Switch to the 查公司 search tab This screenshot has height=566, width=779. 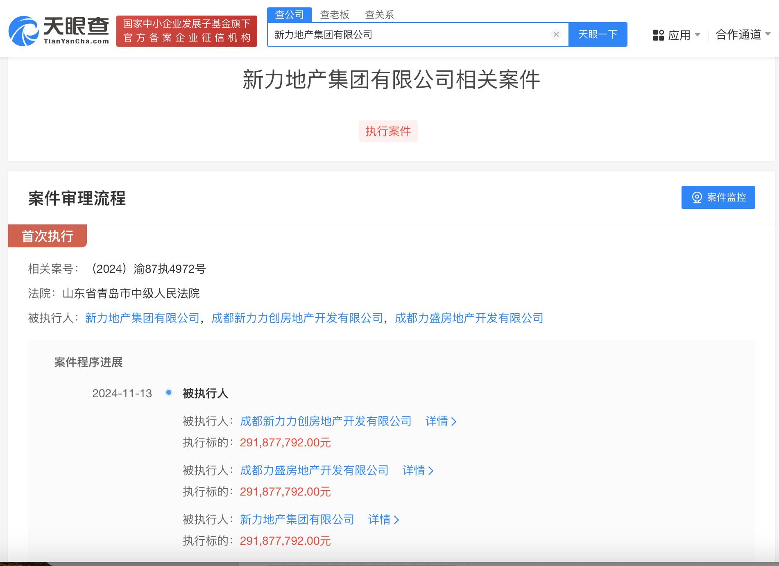tap(289, 15)
